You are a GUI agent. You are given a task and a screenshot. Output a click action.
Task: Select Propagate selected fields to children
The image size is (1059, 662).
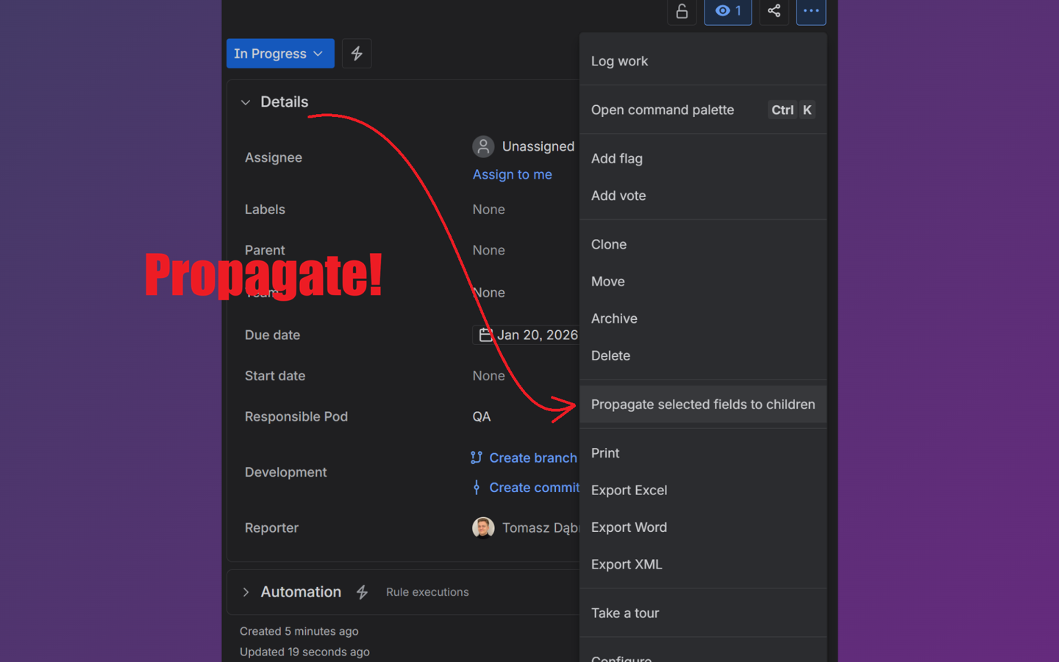point(703,405)
